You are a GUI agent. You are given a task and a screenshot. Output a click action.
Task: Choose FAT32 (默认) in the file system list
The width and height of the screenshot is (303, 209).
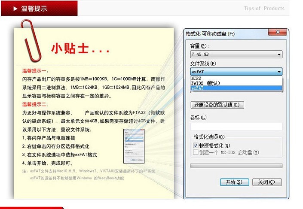click(x=205, y=83)
